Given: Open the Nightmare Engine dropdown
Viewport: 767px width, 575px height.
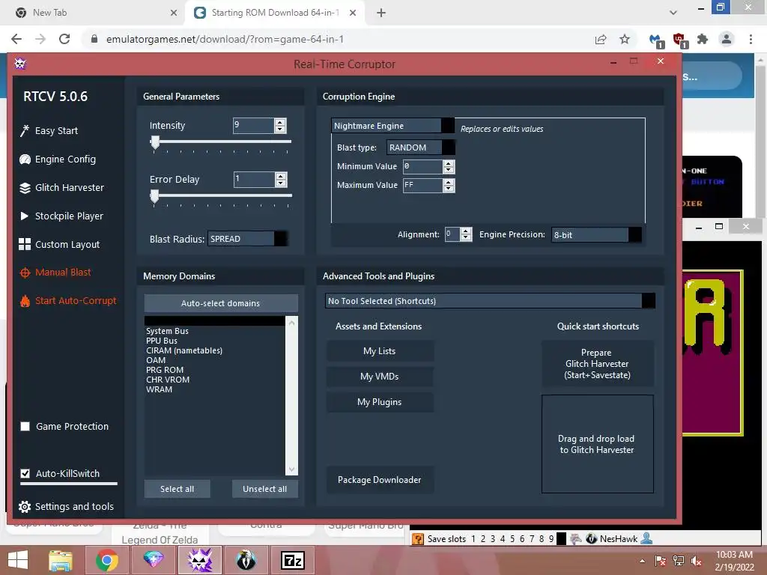Looking at the screenshot, I should (x=392, y=126).
